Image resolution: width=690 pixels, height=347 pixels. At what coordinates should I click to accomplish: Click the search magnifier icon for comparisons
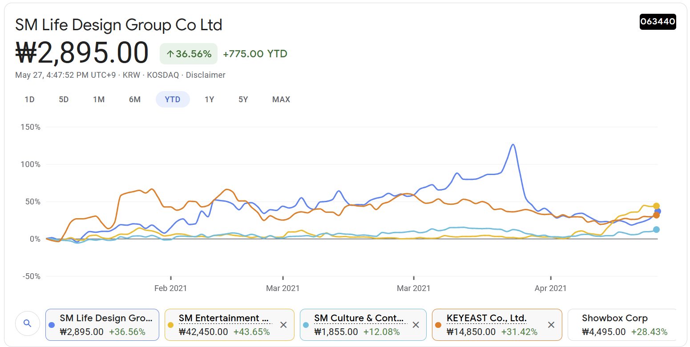28,323
